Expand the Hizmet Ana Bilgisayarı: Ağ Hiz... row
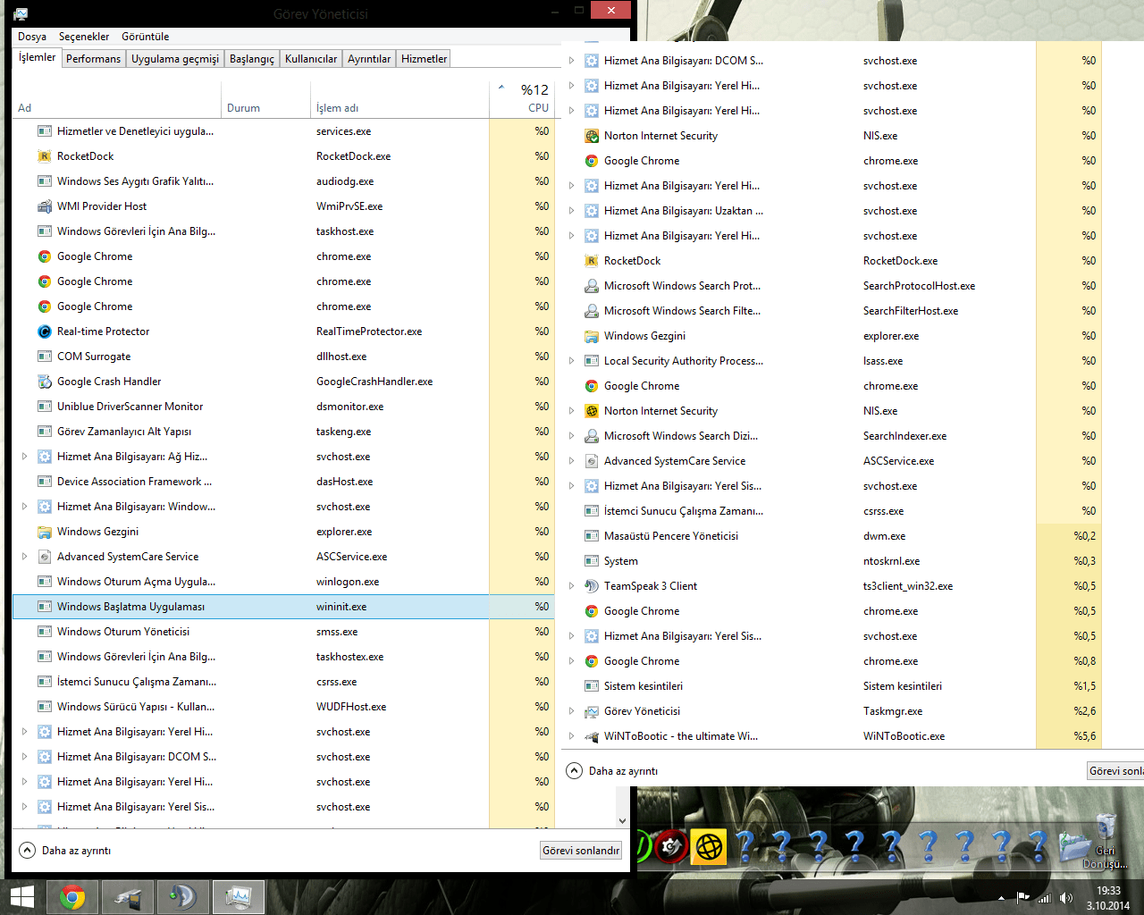1144x915 pixels. 25,457
